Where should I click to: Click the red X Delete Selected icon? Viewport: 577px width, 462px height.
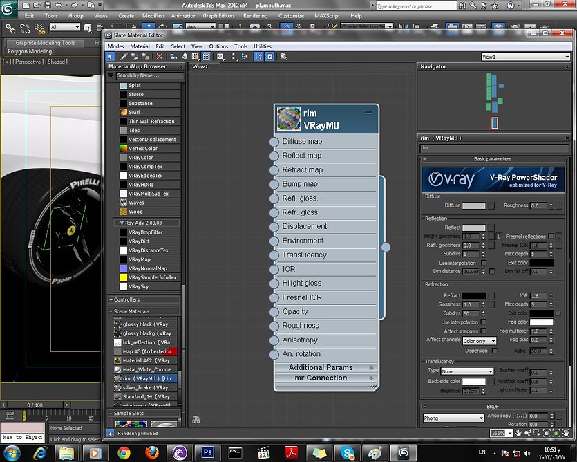point(160,57)
